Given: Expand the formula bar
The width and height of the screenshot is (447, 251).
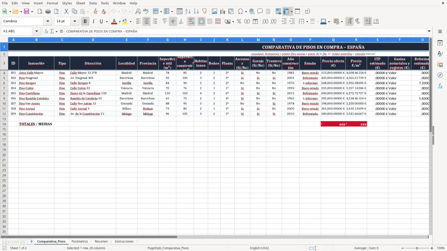Looking at the screenshot, I should tap(429, 31).
